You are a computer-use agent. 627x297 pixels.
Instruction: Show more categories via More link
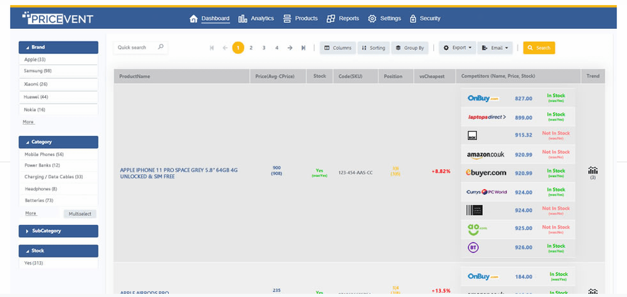31,214
